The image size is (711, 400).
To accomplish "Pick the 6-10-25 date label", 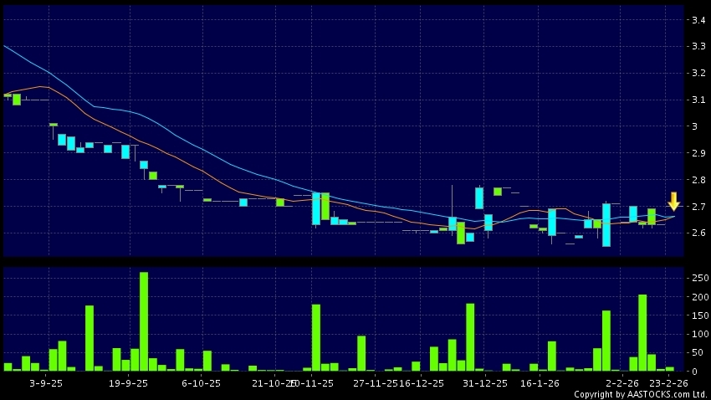I will (202, 382).
